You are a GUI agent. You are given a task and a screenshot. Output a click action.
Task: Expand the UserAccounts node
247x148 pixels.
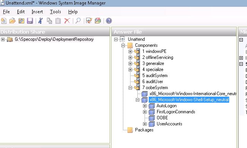(x=145, y=124)
